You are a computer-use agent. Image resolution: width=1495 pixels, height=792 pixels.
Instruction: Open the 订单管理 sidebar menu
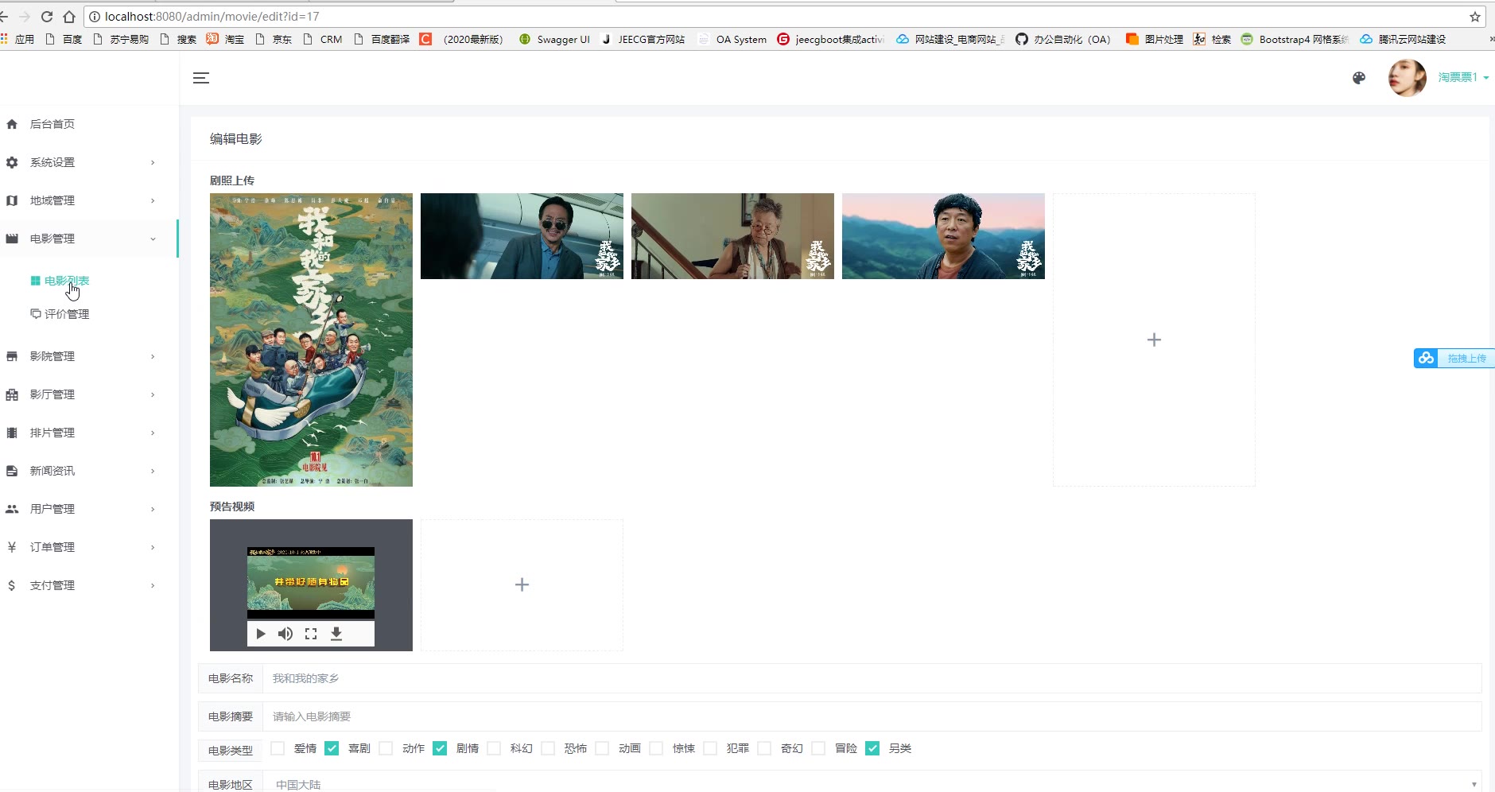[x=52, y=547]
